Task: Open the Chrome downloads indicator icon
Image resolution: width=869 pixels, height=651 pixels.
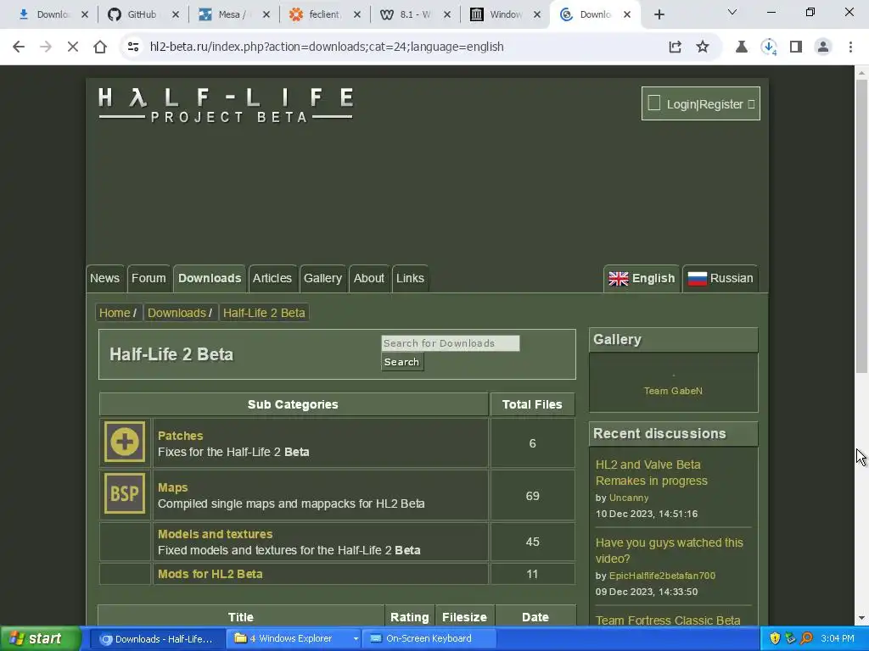Action: coord(769,47)
